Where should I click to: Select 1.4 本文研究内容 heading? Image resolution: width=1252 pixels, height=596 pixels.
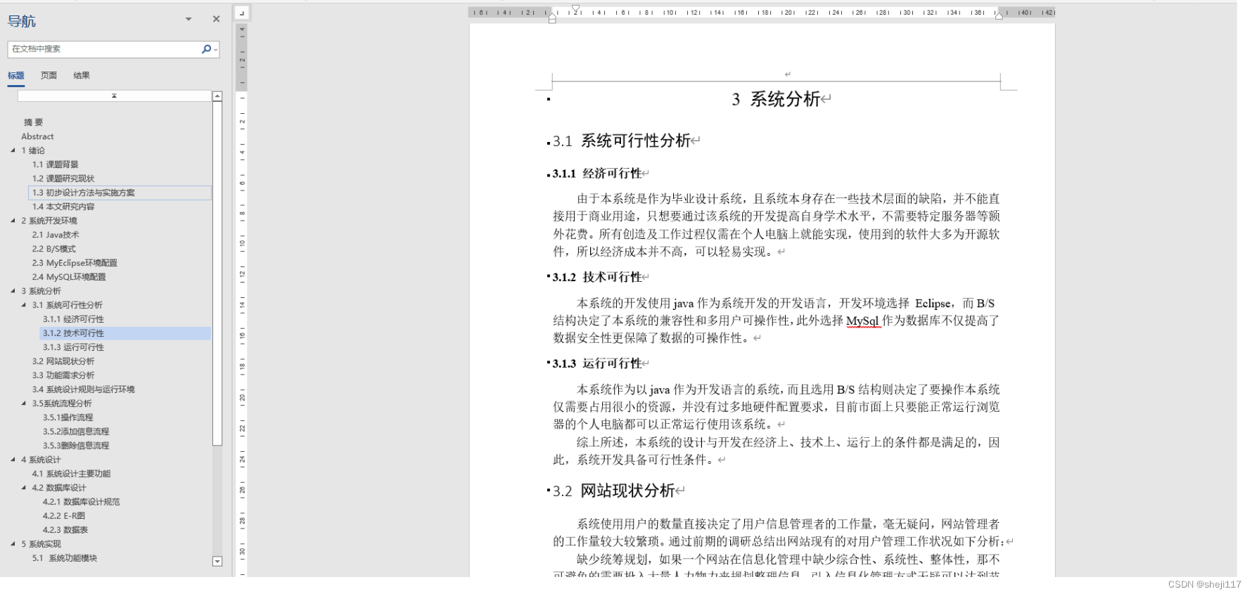pyautogui.click(x=63, y=207)
